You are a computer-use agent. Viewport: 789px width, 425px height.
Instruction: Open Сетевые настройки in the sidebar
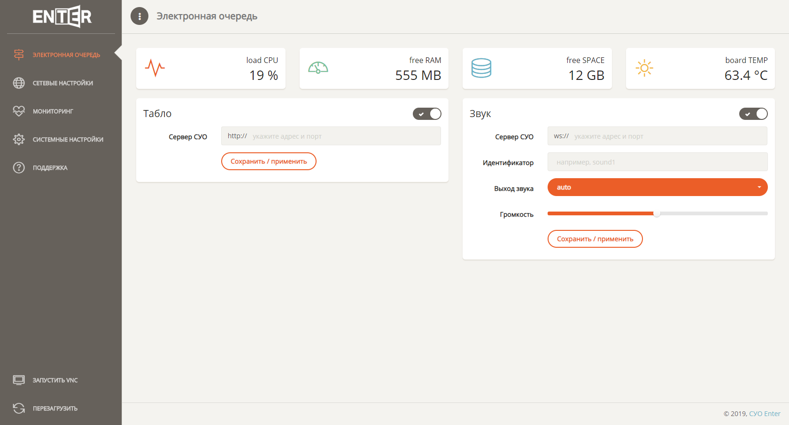pyautogui.click(x=62, y=83)
